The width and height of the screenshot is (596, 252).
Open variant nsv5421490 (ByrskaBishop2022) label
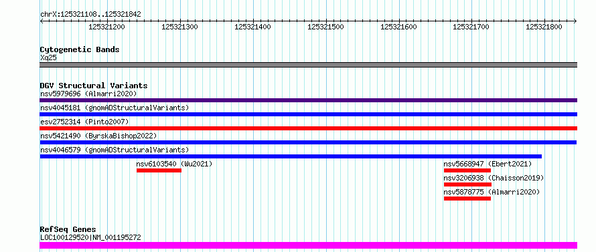click(x=98, y=136)
